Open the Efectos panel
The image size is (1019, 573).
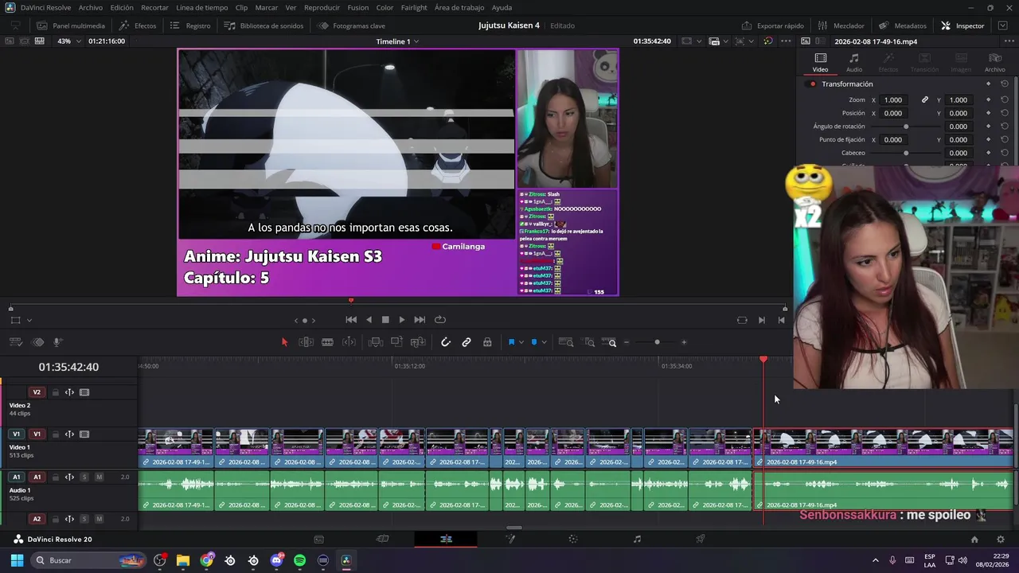(x=138, y=25)
